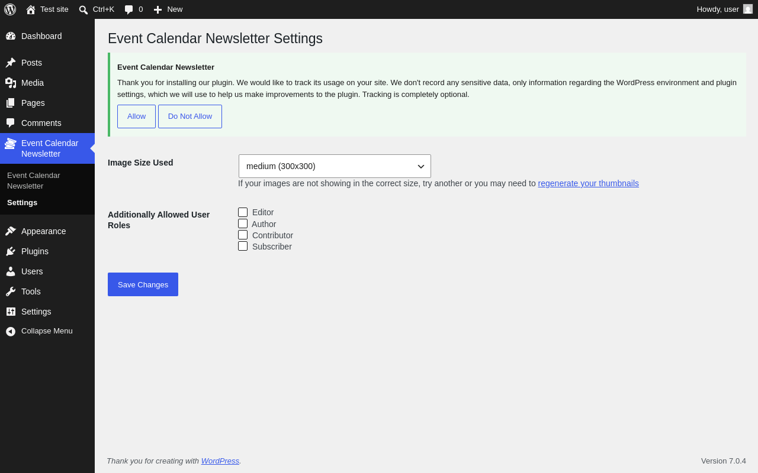
Task: Click the Posts pushpin icon
Action: [11, 63]
